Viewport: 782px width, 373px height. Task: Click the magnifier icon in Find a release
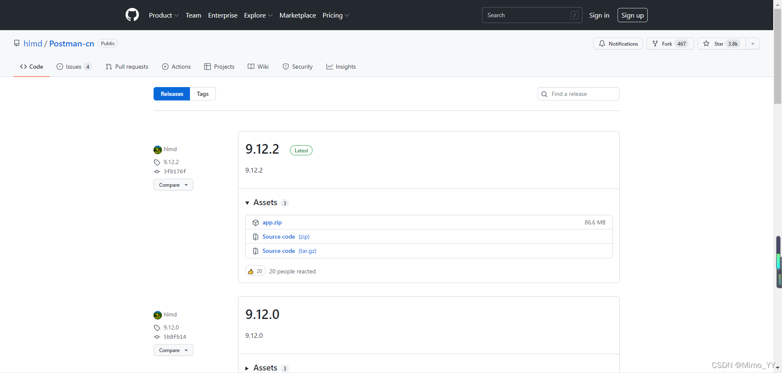pyautogui.click(x=544, y=94)
